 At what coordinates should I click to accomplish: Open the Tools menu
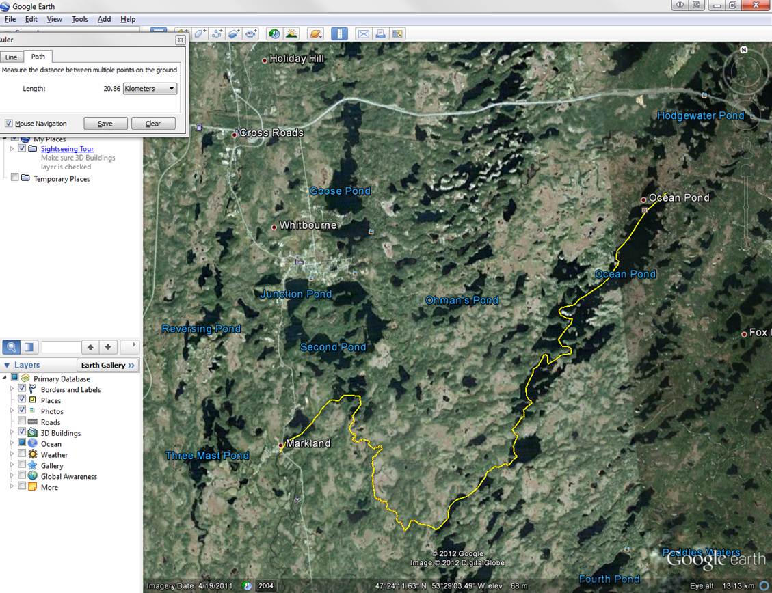[79, 19]
